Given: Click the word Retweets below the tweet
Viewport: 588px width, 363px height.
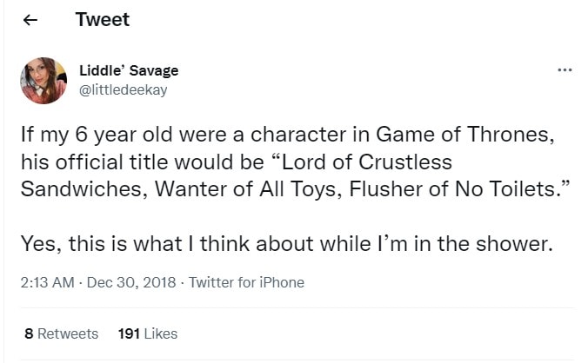Looking at the screenshot, I should (x=68, y=333).
